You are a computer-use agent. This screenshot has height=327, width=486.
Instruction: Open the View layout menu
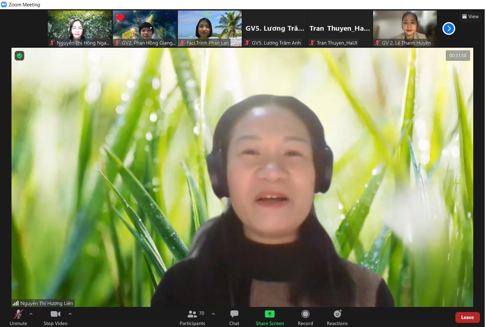point(470,16)
